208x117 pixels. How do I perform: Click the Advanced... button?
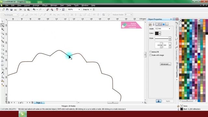pos(165,64)
